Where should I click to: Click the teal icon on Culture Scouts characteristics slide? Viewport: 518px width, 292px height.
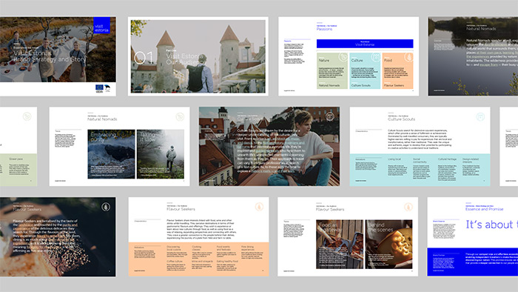[480, 117]
